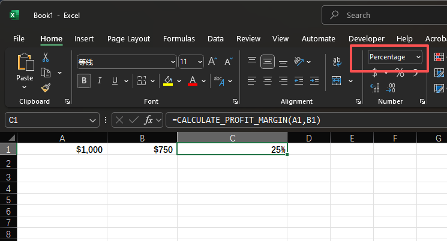Screen dimensions: 447x241
Task: Select cell A1 containing $1,000
Action: click(62, 149)
